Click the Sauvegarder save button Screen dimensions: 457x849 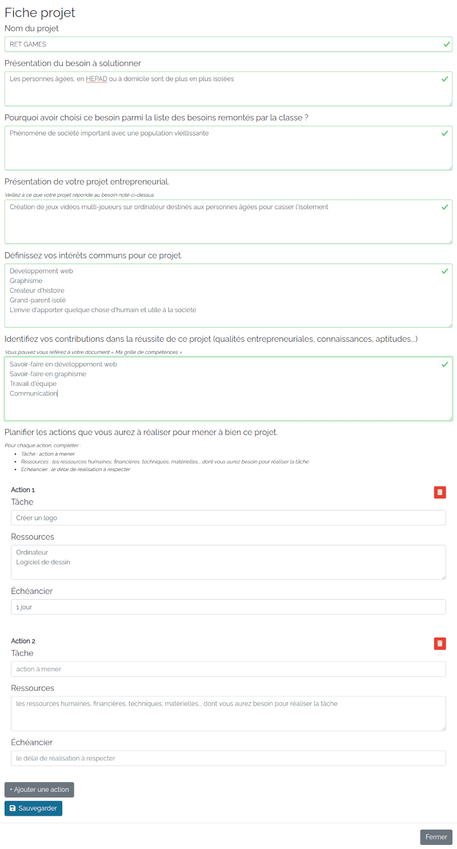(33, 808)
